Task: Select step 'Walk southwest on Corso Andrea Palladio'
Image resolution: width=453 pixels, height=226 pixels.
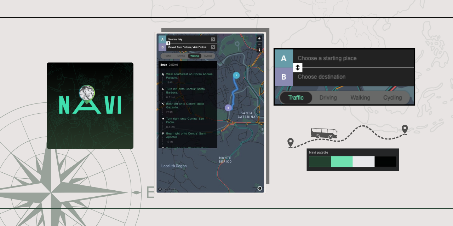Action: point(189,76)
